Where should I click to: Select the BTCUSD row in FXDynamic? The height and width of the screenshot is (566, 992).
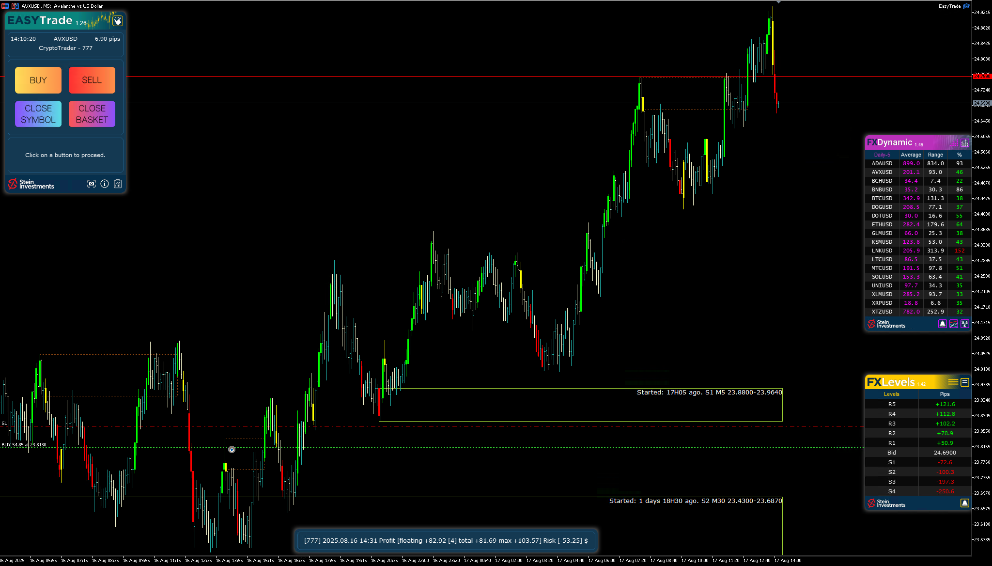[x=882, y=198]
